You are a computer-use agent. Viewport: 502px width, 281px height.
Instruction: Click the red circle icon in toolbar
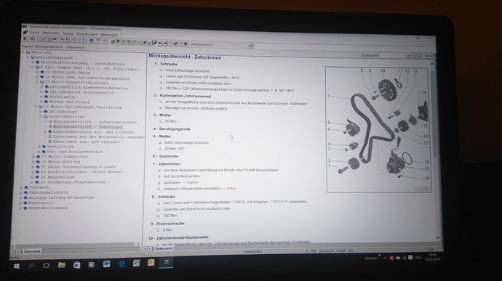pos(128,41)
